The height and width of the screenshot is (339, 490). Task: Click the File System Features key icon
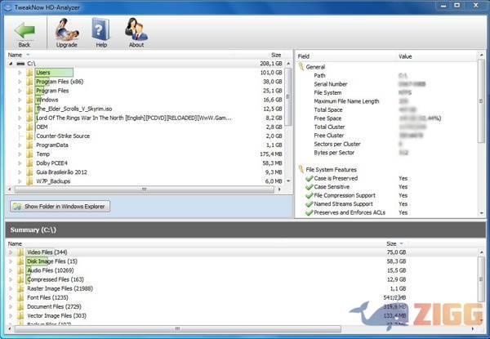[x=301, y=169]
